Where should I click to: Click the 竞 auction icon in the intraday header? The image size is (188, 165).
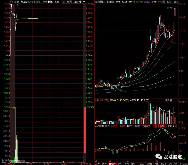(68, 2)
